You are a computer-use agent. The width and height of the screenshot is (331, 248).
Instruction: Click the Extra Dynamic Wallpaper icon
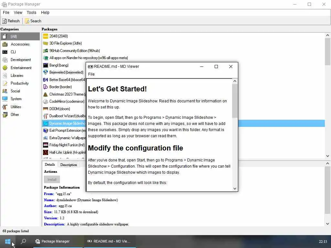(x=45, y=138)
